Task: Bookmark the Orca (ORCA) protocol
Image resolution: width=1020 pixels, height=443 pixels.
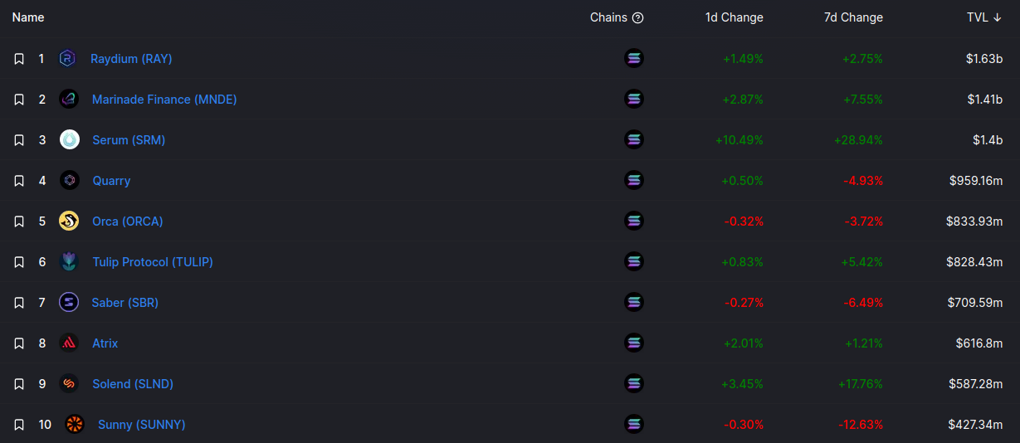Action: pyautogui.click(x=19, y=221)
